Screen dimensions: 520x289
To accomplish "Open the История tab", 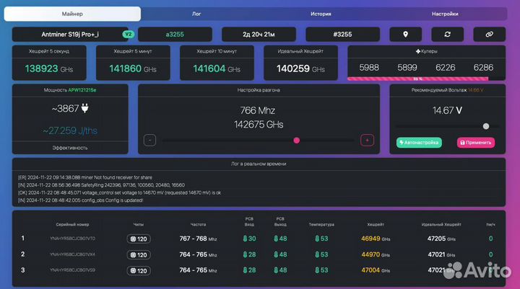I will [x=321, y=14].
